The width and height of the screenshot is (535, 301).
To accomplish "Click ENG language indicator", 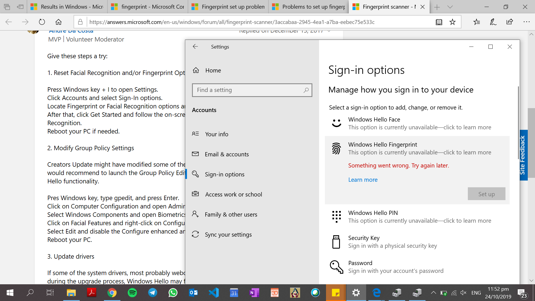I will [476, 293].
